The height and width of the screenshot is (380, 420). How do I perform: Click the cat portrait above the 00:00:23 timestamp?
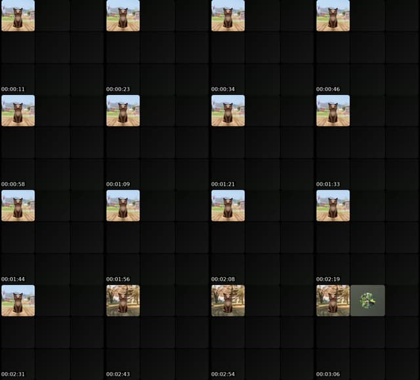tap(123, 16)
